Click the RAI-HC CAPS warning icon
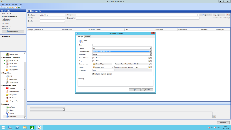The image size is (231, 130). tap(7, 70)
